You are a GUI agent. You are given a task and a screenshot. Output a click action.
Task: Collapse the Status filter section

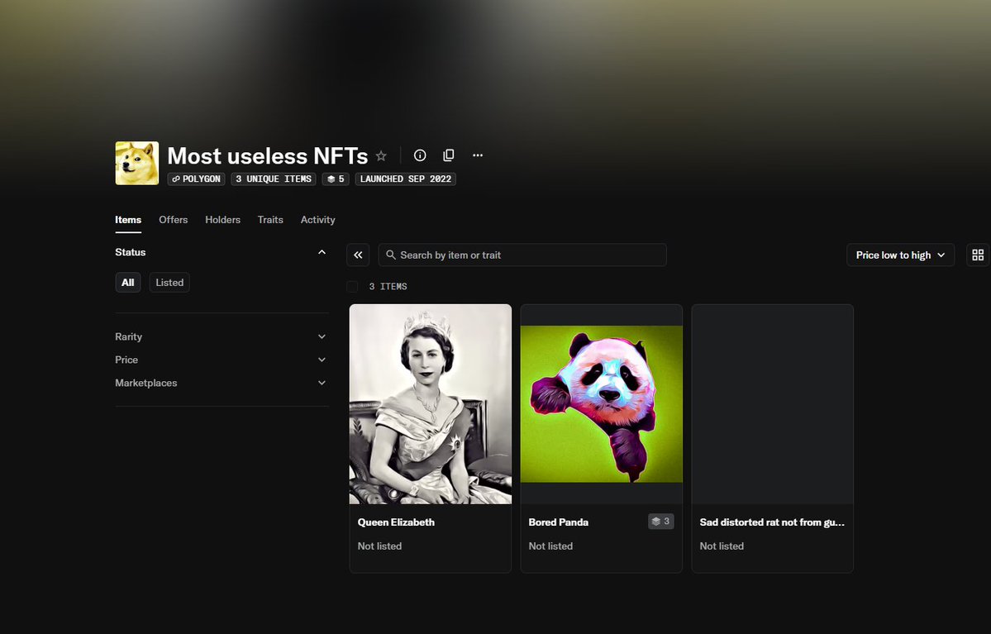pos(322,252)
